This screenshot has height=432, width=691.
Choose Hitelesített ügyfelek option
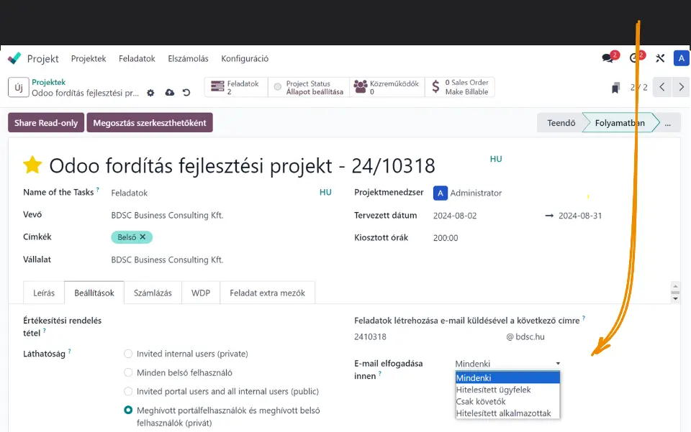tap(507, 390)
